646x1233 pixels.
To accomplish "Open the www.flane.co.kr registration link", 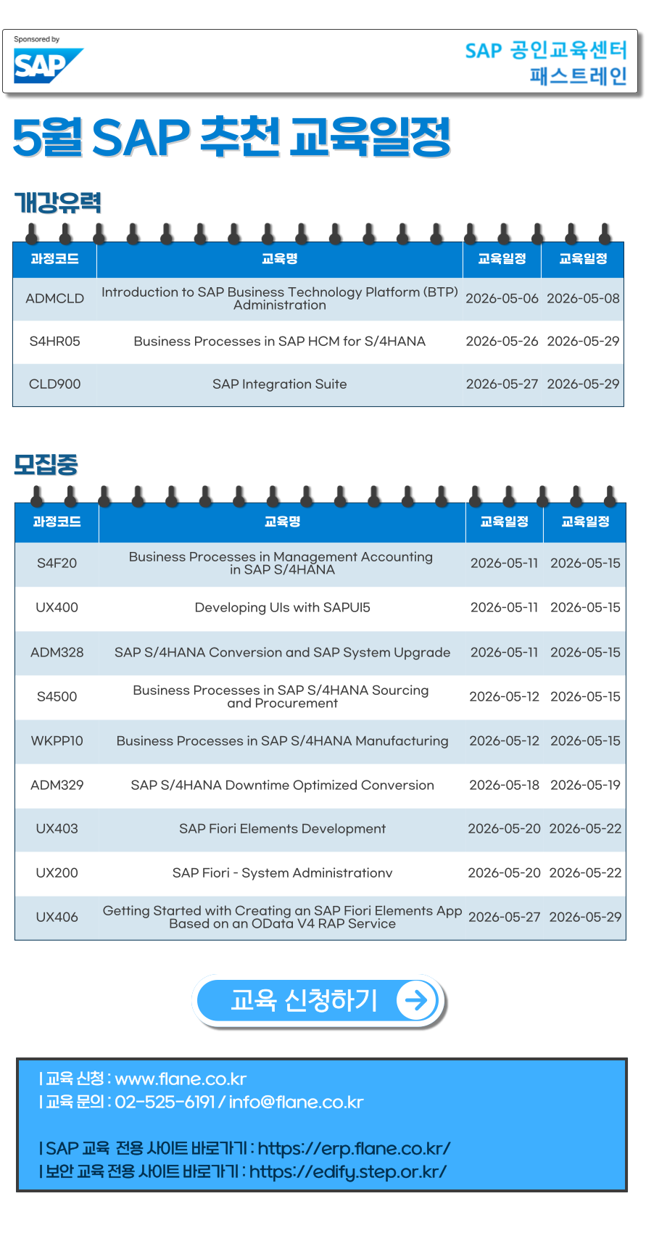I will coord(181,1079).
